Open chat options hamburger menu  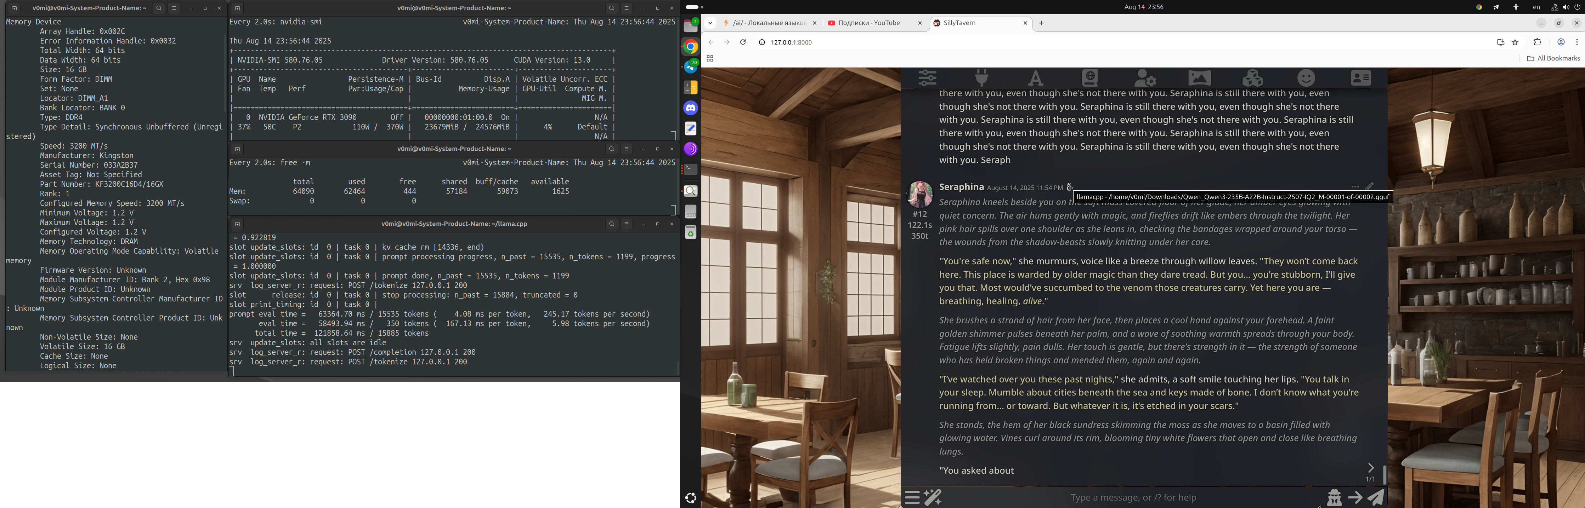[912, 497]
